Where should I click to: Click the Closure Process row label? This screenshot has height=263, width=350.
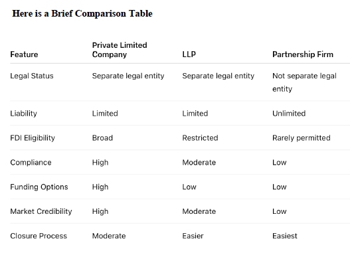click(39, 236)
